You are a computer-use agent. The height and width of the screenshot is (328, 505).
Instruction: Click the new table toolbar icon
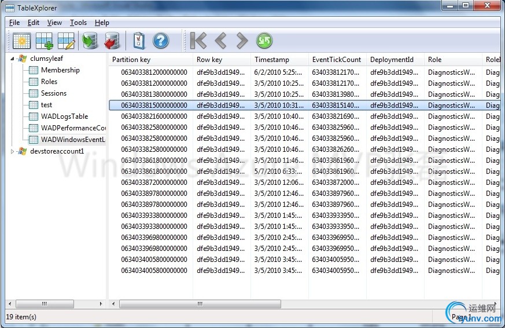[x=21, y=41]
